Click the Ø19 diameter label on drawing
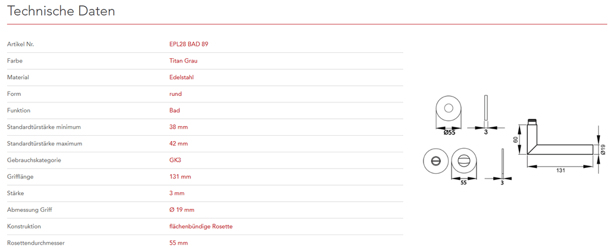This screenshot has width=610, height=250. (x=602, y=149)
